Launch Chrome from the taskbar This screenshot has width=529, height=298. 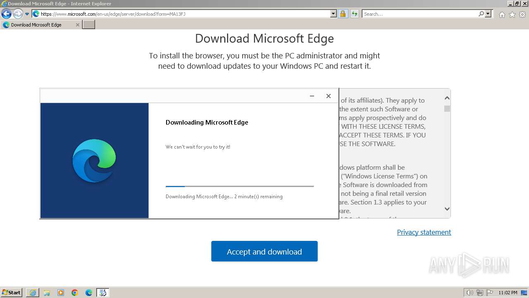coord(75,293)
